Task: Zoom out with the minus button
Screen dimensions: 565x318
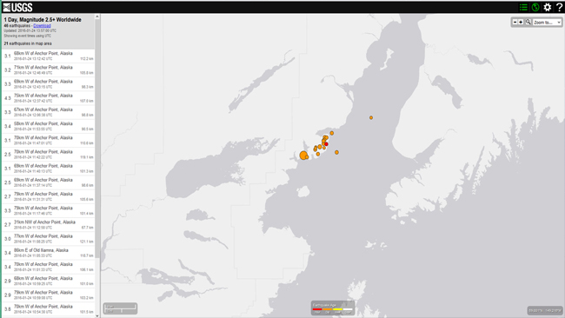Action: pos(515,23)
